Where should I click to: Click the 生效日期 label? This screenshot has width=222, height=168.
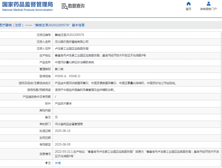45,138
